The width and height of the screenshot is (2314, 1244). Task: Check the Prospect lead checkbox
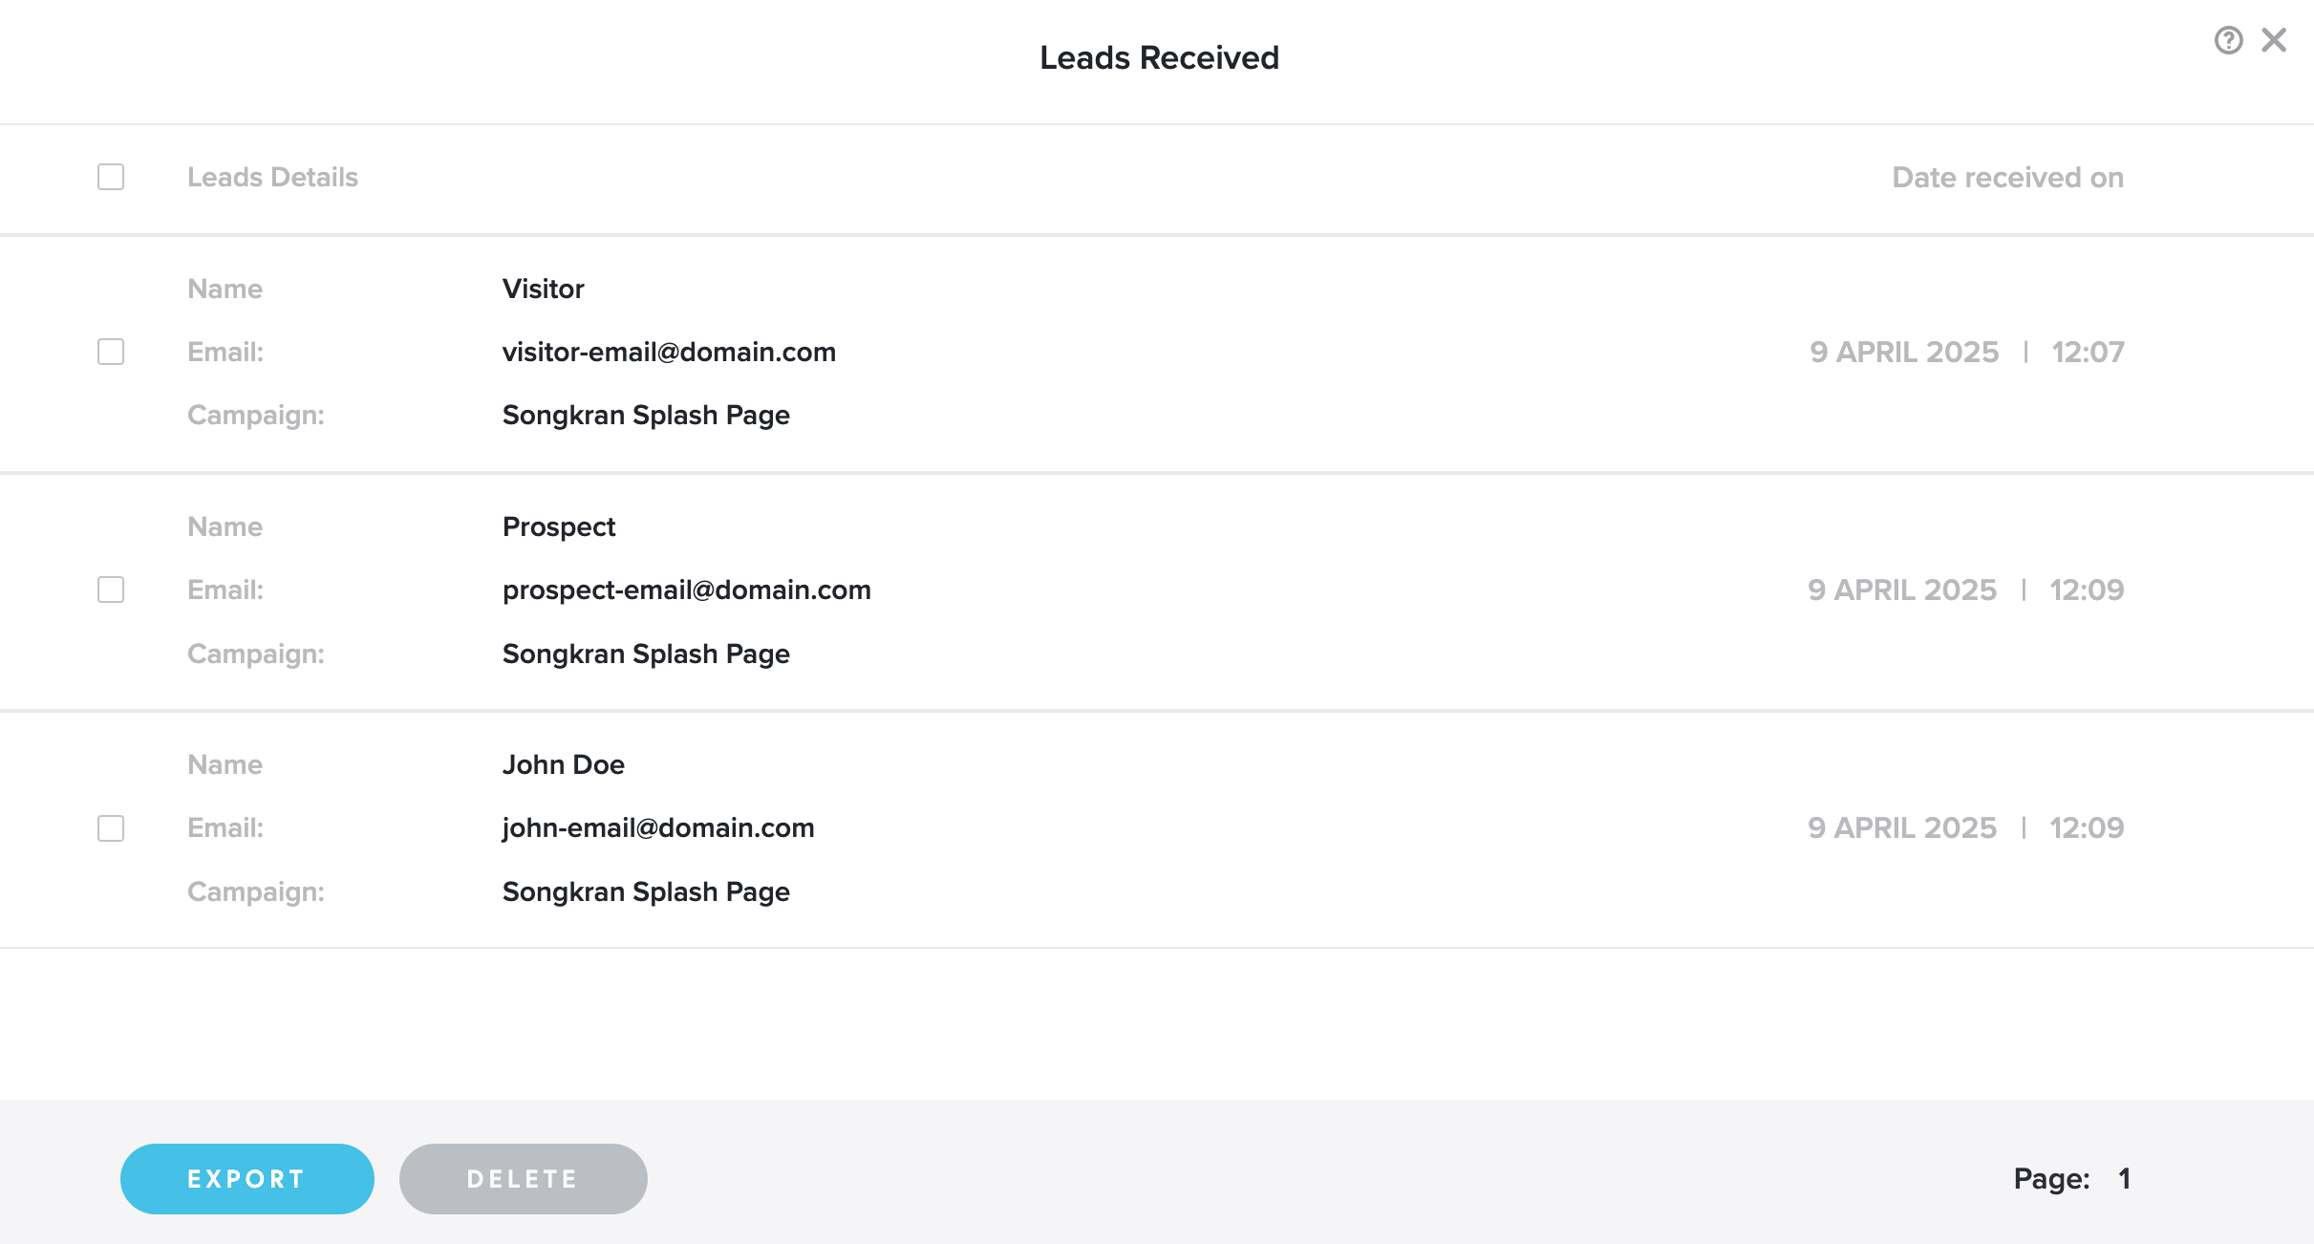(x=111, y=590)
